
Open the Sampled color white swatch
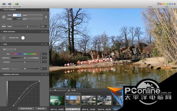coord(23,38)
